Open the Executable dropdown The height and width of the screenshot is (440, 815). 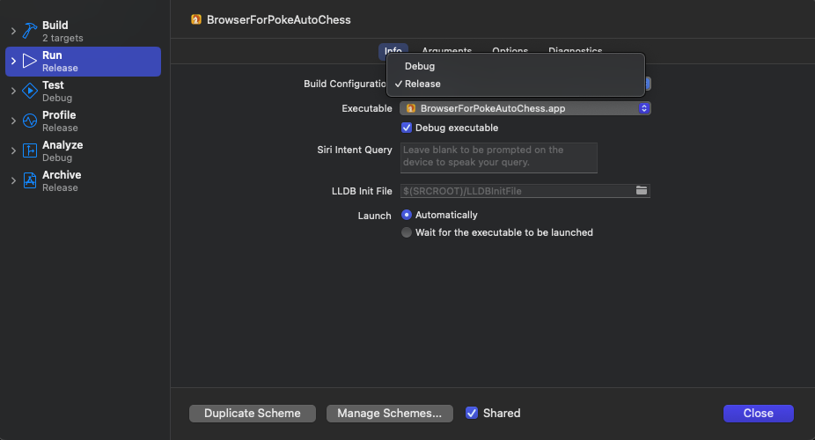click(525, 108)
